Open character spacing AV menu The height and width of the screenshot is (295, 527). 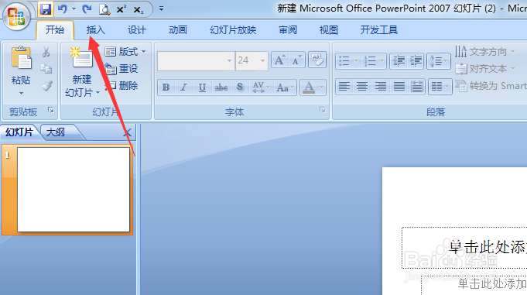tap(261, 87)
